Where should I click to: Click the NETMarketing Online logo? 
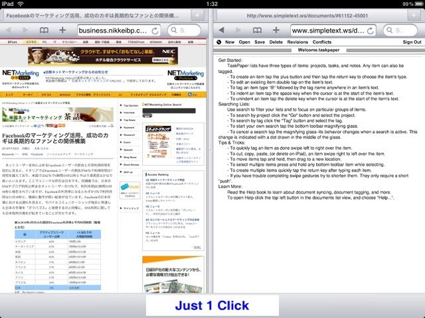[21, 75]
